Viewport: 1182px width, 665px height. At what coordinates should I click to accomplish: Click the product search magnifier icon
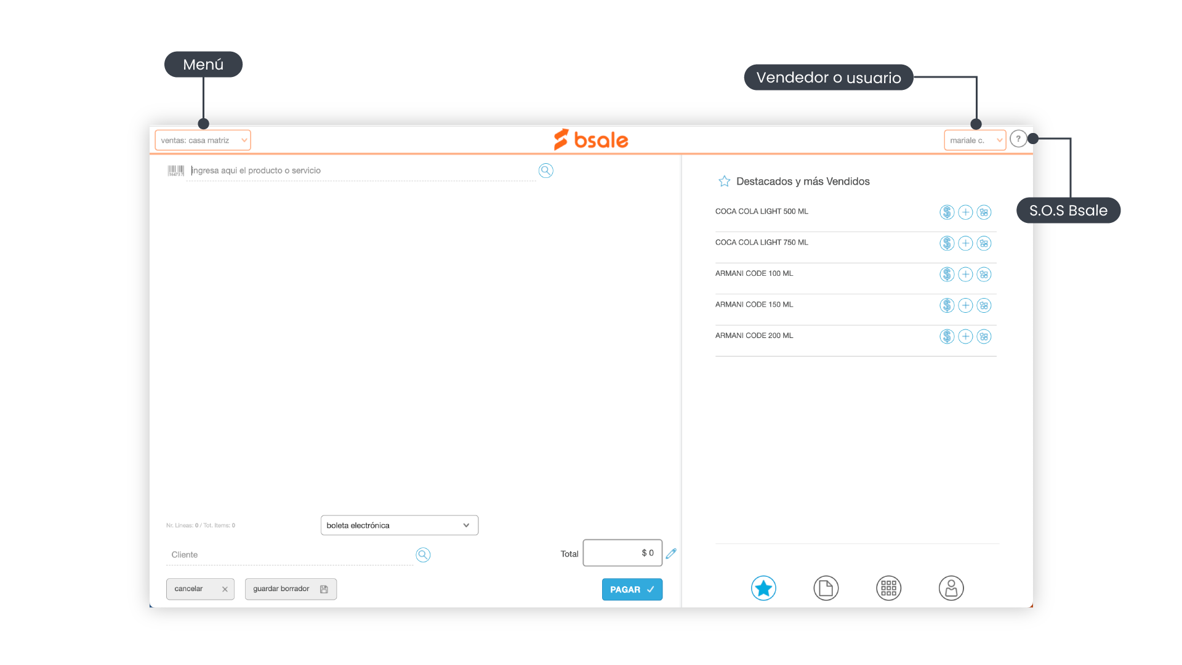545,171
